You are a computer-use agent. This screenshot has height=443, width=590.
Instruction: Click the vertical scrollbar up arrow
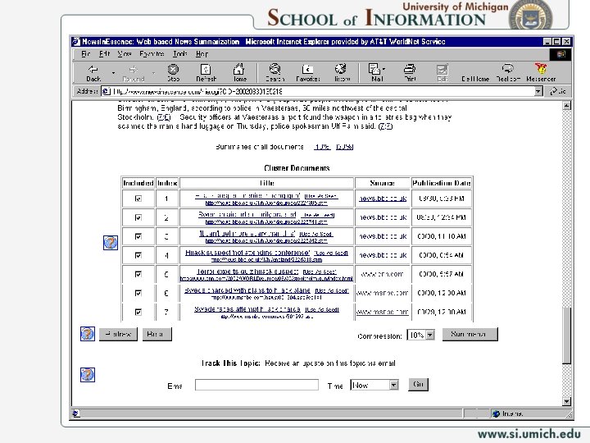(567, 106)
